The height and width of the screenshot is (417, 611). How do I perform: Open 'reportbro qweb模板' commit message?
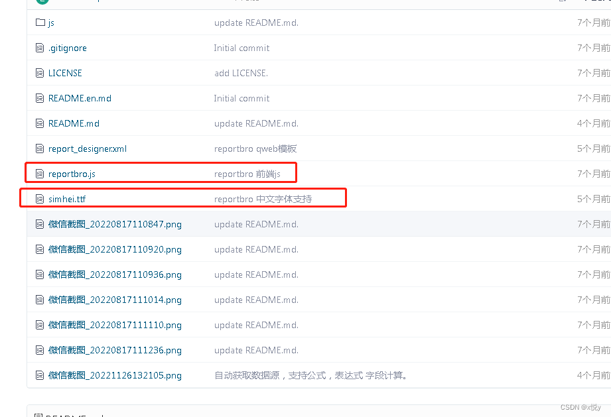pos(255,149)
